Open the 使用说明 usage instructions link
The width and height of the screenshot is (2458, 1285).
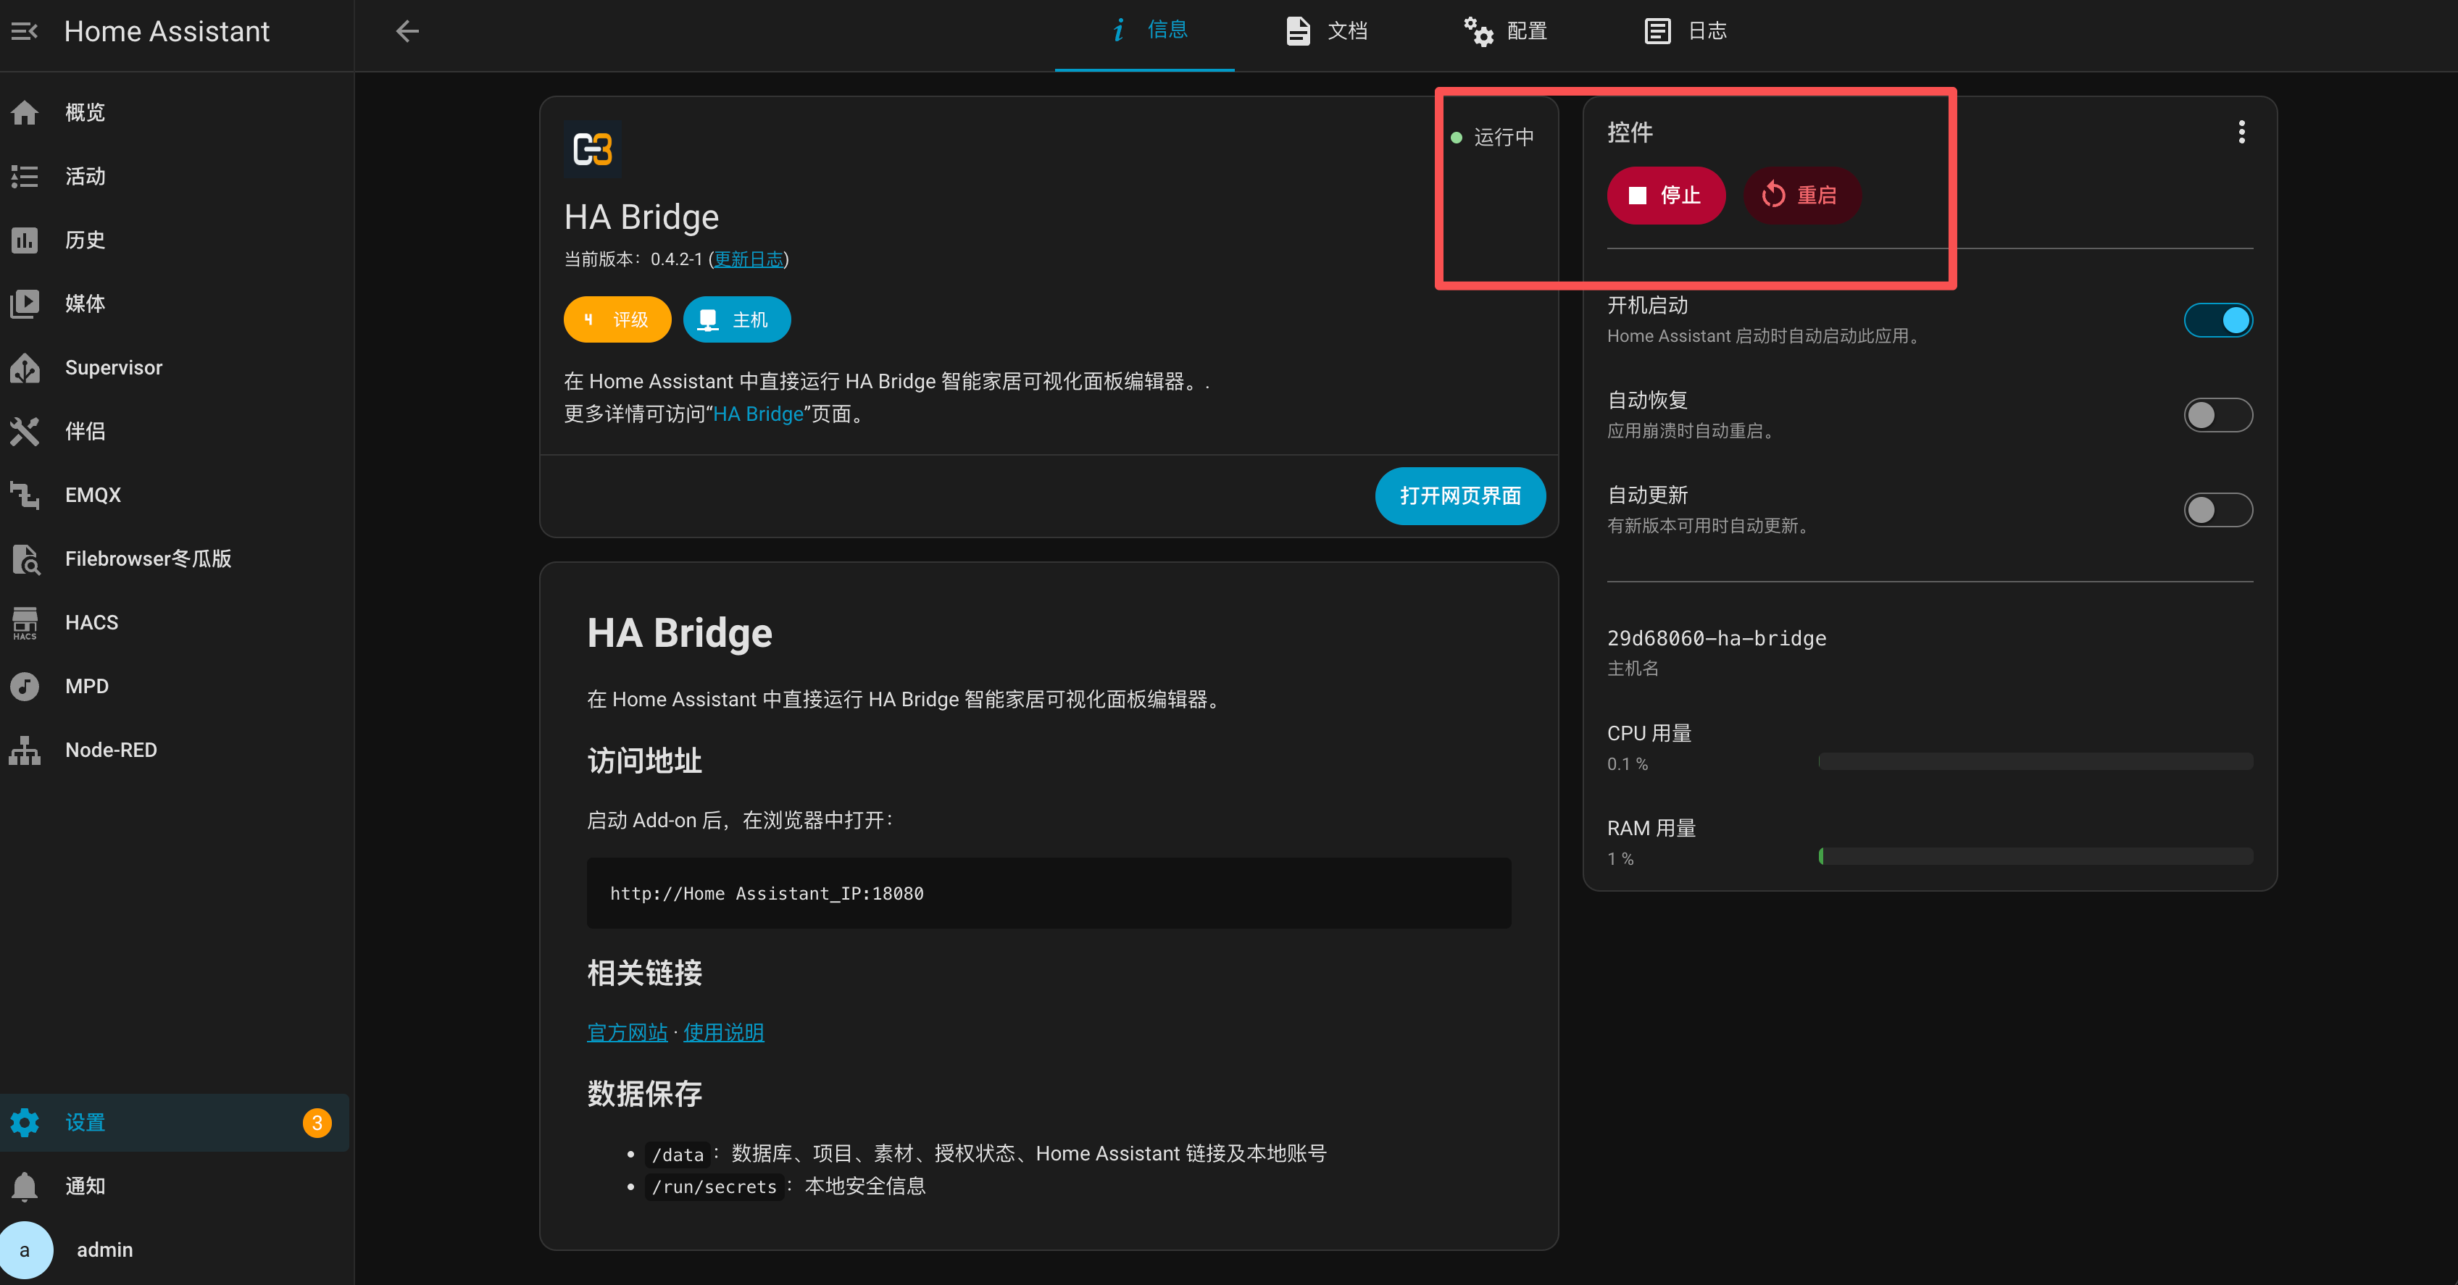[x=723, y=1033]
